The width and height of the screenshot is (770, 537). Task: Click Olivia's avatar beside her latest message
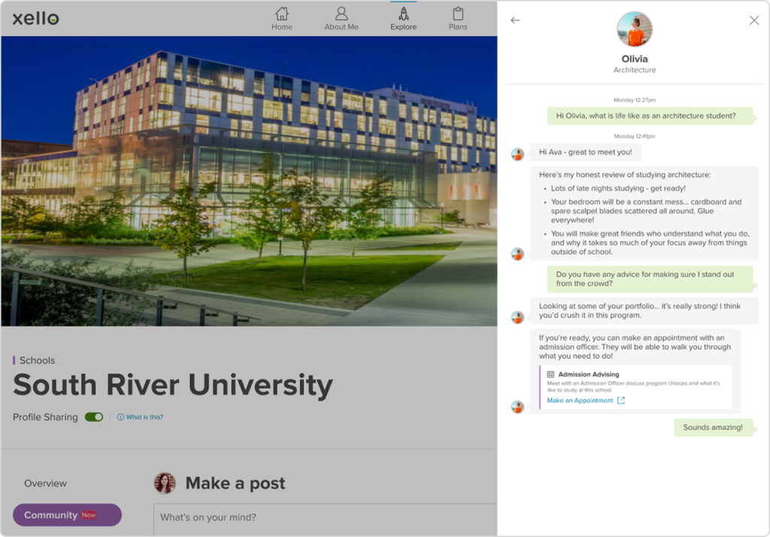pos(518,407)
